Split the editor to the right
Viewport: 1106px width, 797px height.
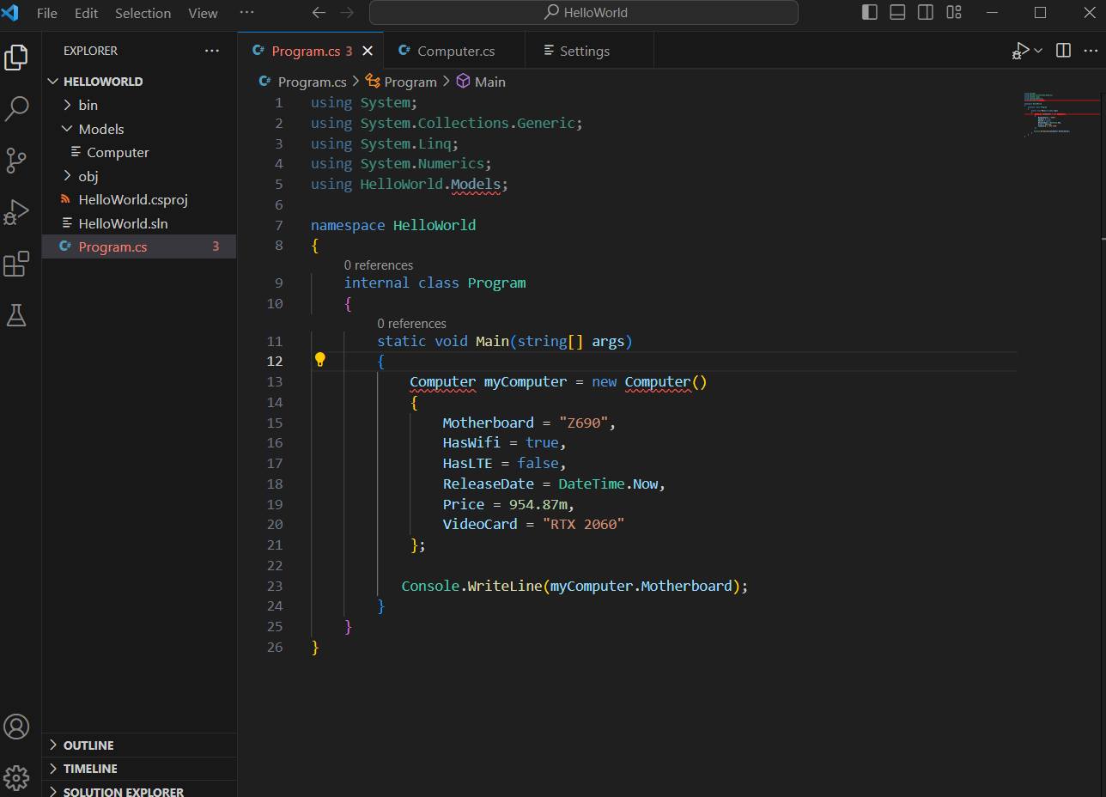point(1063,51)
